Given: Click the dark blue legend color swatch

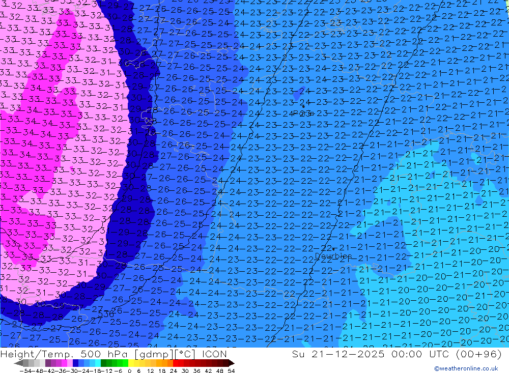Looking at the screenshot, I should tap(75, 363).
